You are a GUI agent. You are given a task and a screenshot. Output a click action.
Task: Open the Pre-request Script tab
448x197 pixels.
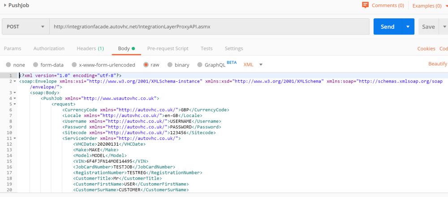tap(168, 48)
